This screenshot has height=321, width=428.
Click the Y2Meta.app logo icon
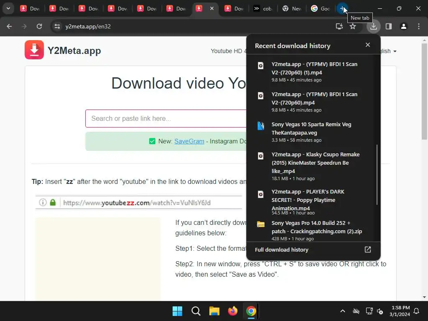(34, 50)
